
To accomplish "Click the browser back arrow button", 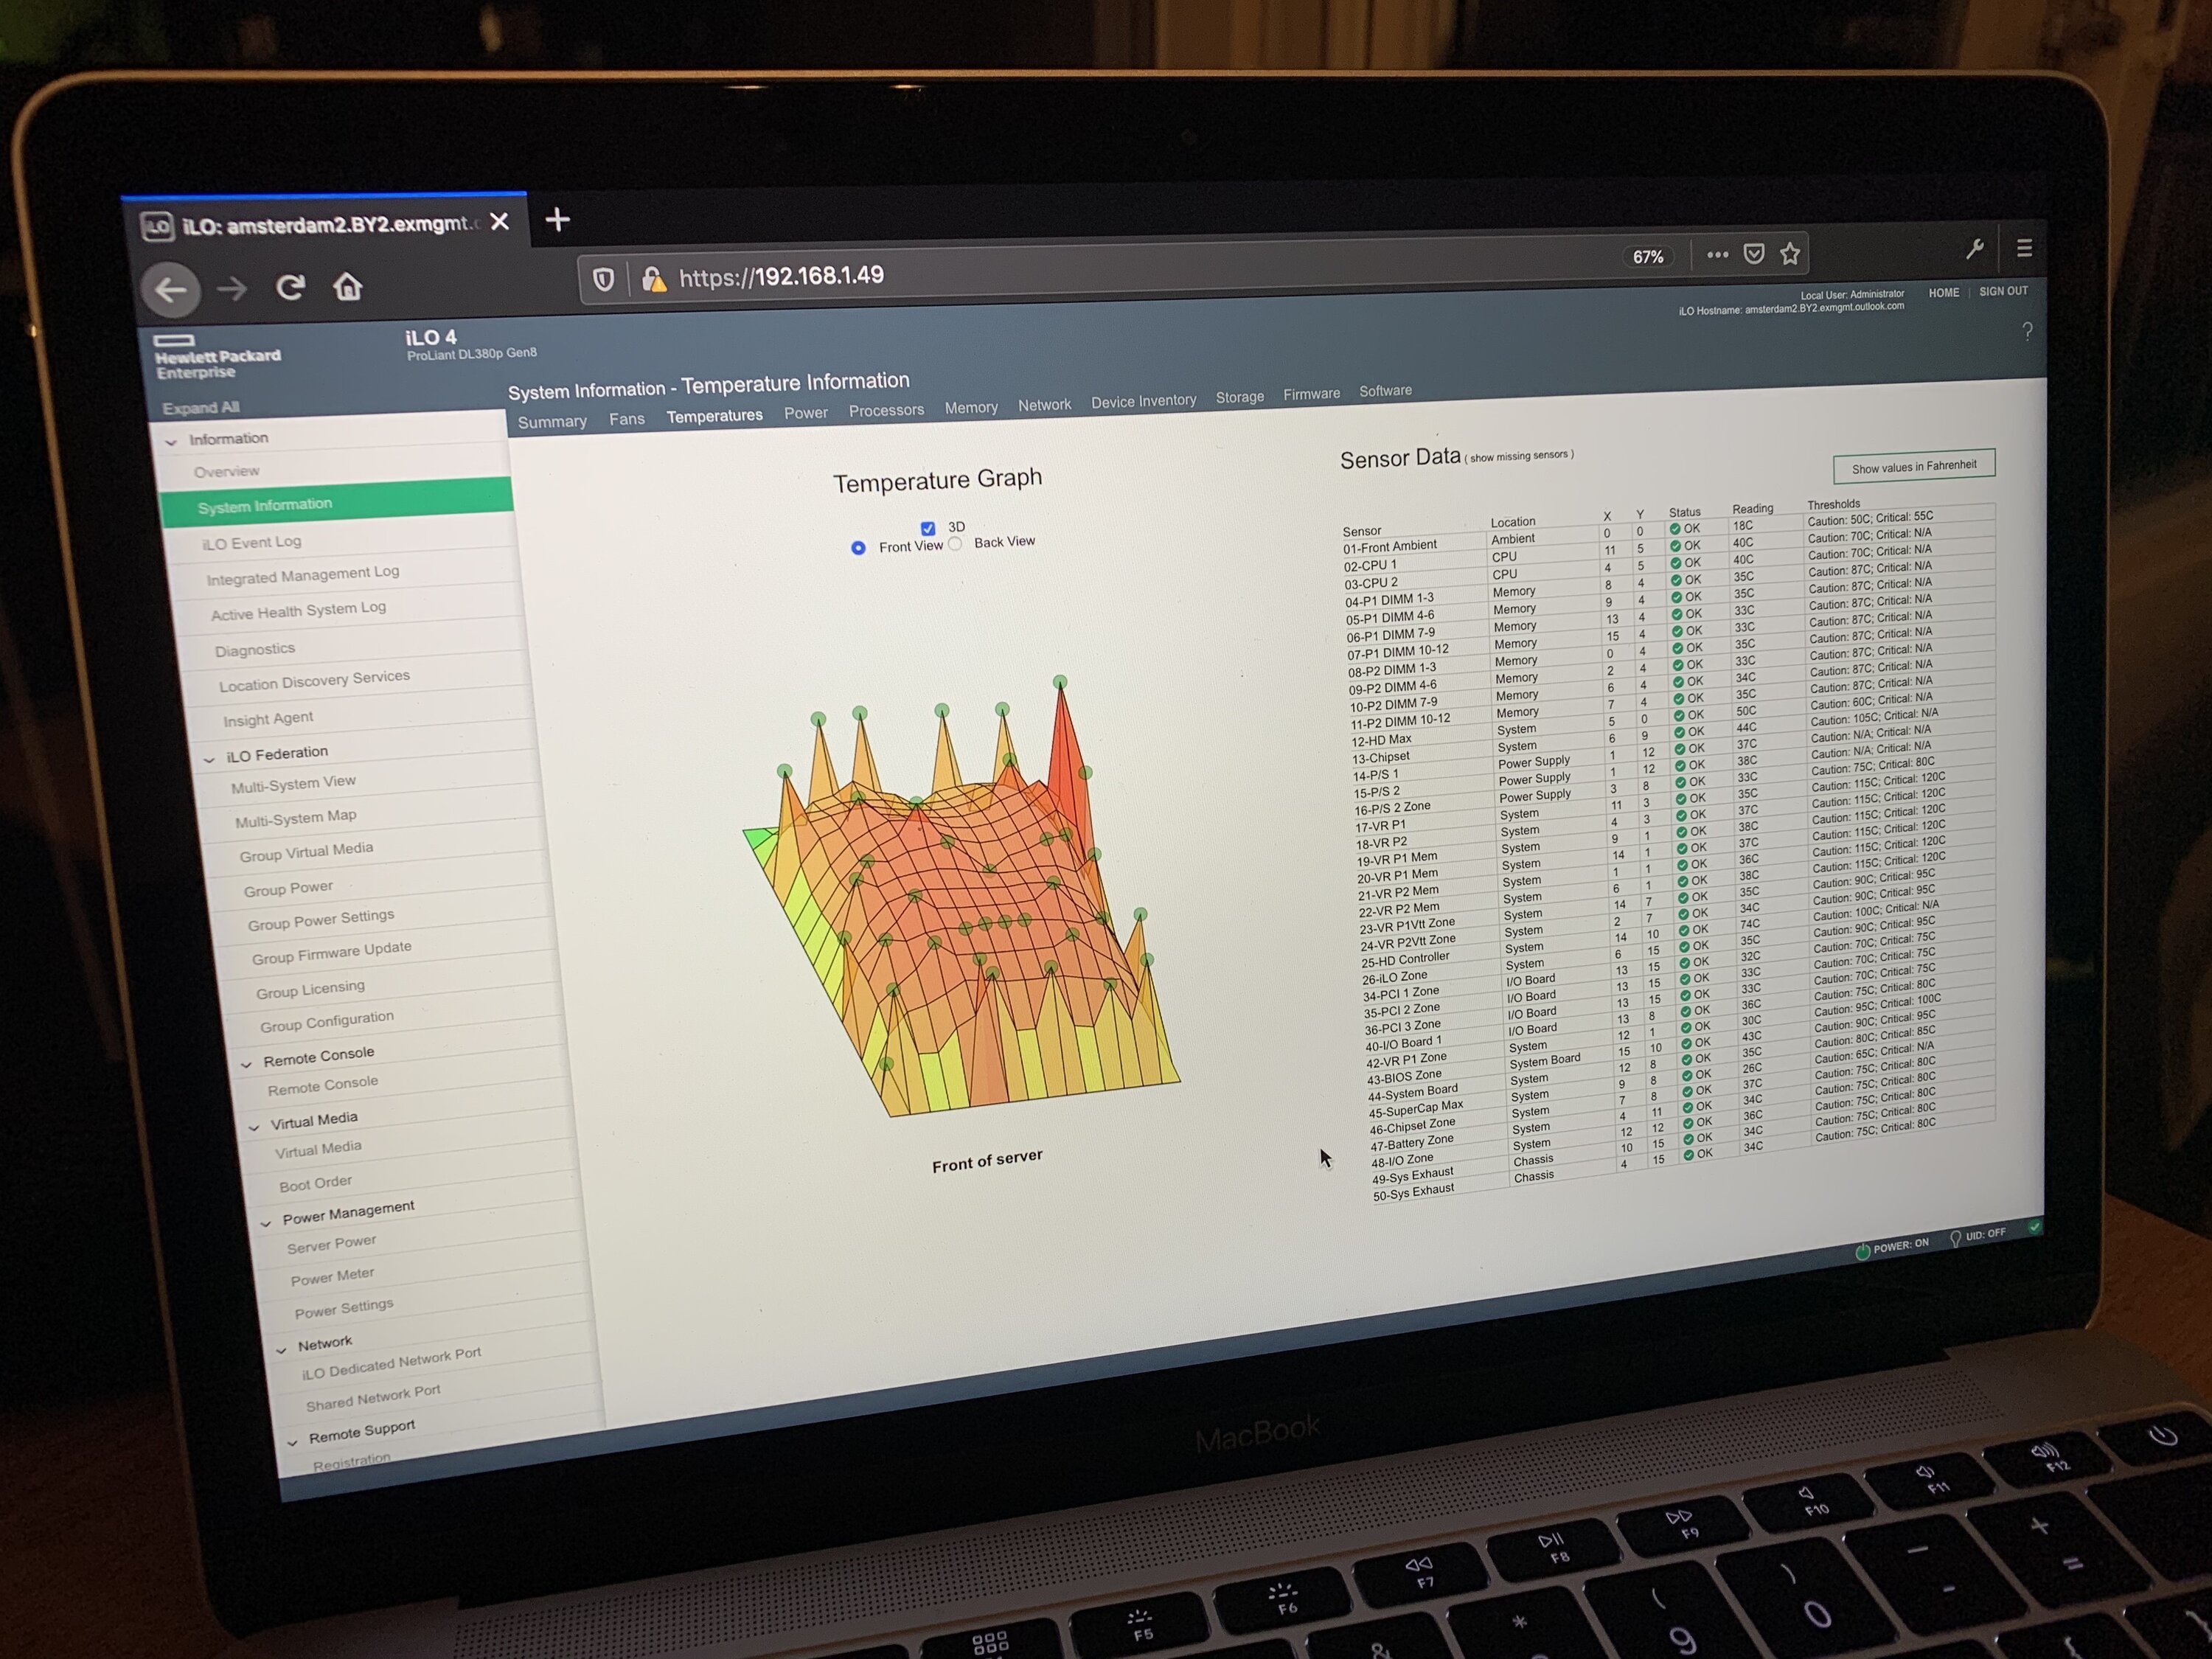I will (x=171, y=290).
